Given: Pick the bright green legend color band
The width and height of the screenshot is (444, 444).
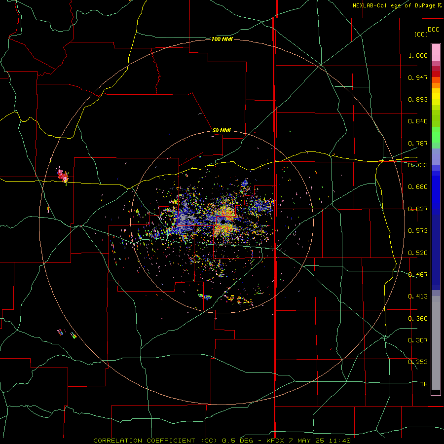Looking at the screenshot, I should (436, 135).
